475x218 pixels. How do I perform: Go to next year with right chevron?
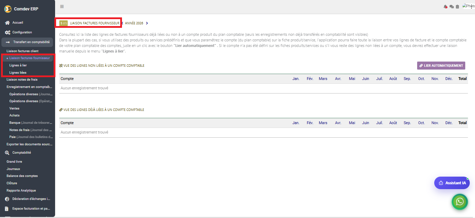[x=147, y=23]
